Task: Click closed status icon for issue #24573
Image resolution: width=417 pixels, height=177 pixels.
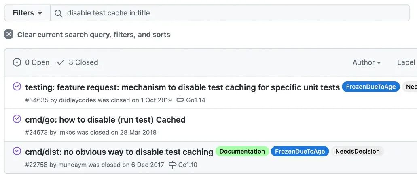Action: click(17, 119)
